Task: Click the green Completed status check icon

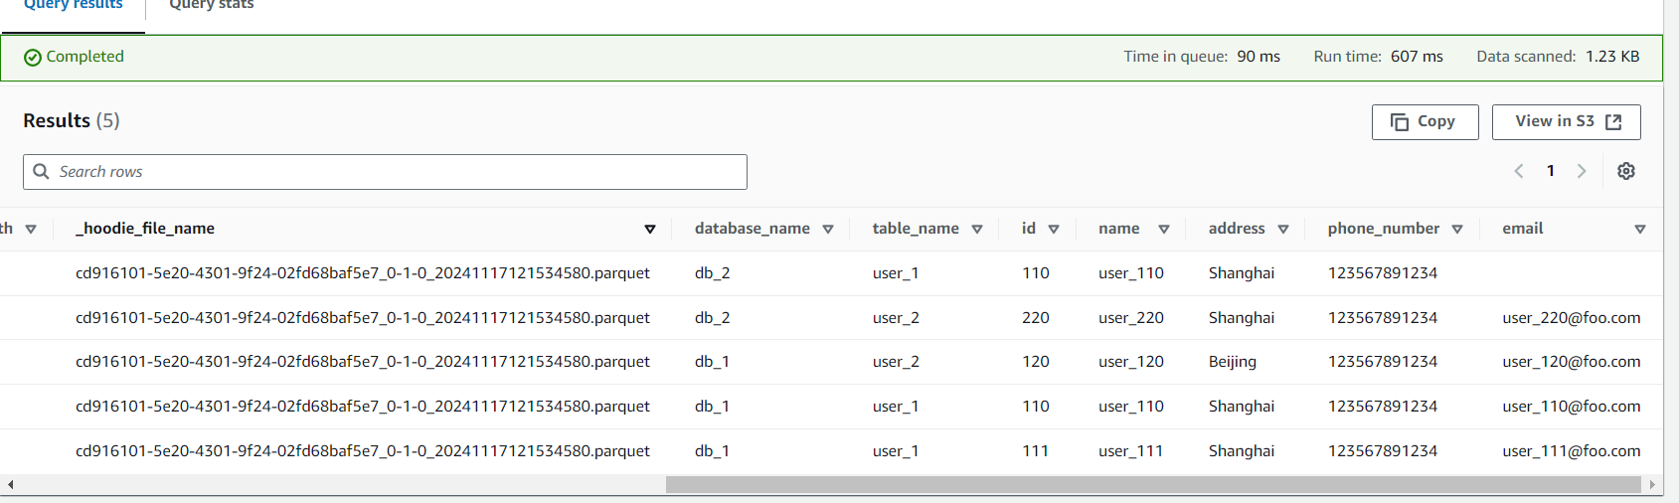Action: point(33,58)
